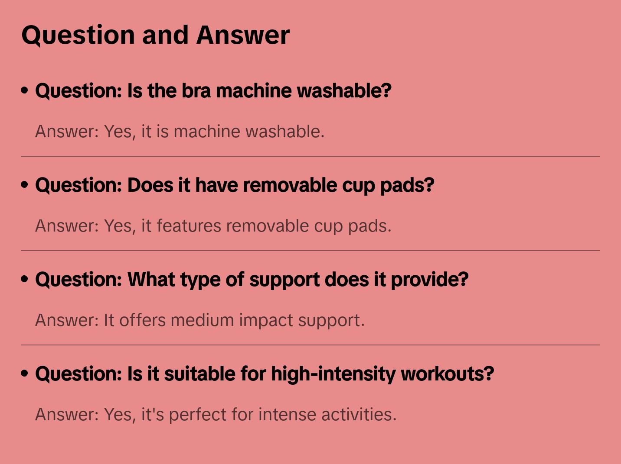Click "Answer:" label before "Yes, it's perfect"
Image resolution: width=621 pixels, height=464 pixels.
(x=67, y=415)
